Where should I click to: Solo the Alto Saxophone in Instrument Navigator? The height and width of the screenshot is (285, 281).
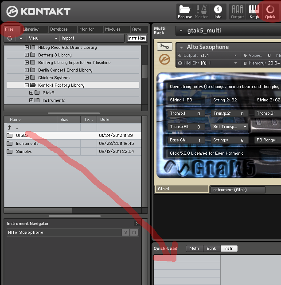(x=126, y=233)
